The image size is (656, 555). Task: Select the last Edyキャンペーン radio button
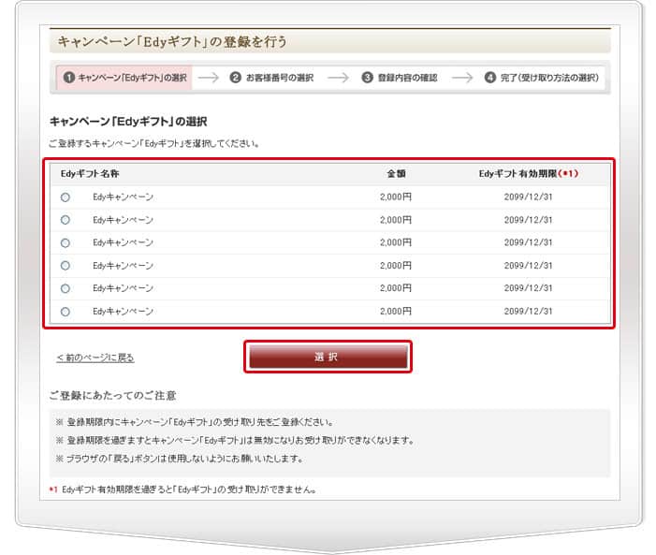pyautogui.click(x=65, y=312)
